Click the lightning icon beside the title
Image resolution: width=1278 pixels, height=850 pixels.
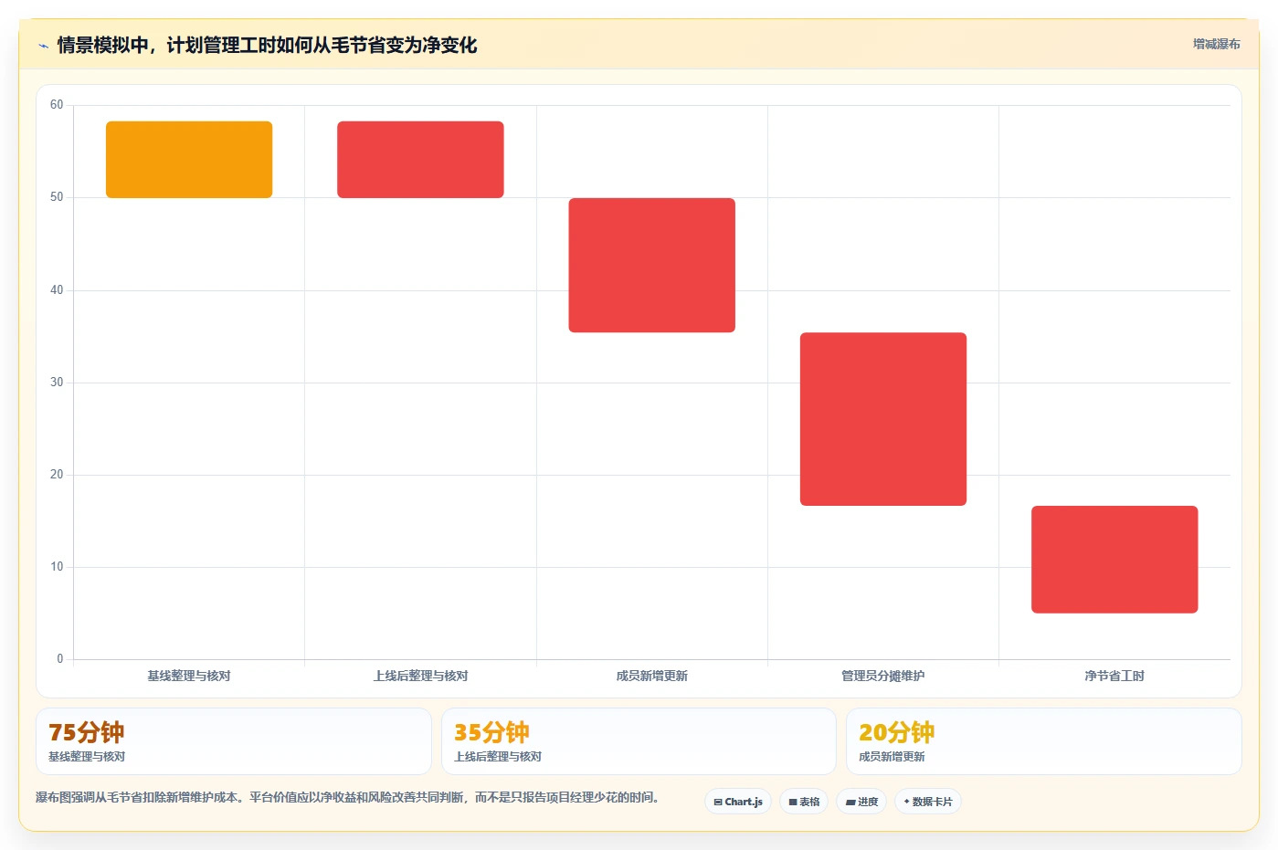tap(44, 46)
